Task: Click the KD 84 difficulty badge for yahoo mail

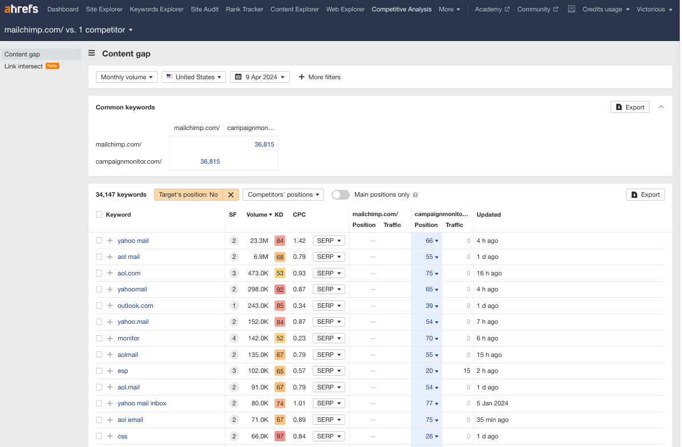Action: pyautogui.click(x=279, y=241)
